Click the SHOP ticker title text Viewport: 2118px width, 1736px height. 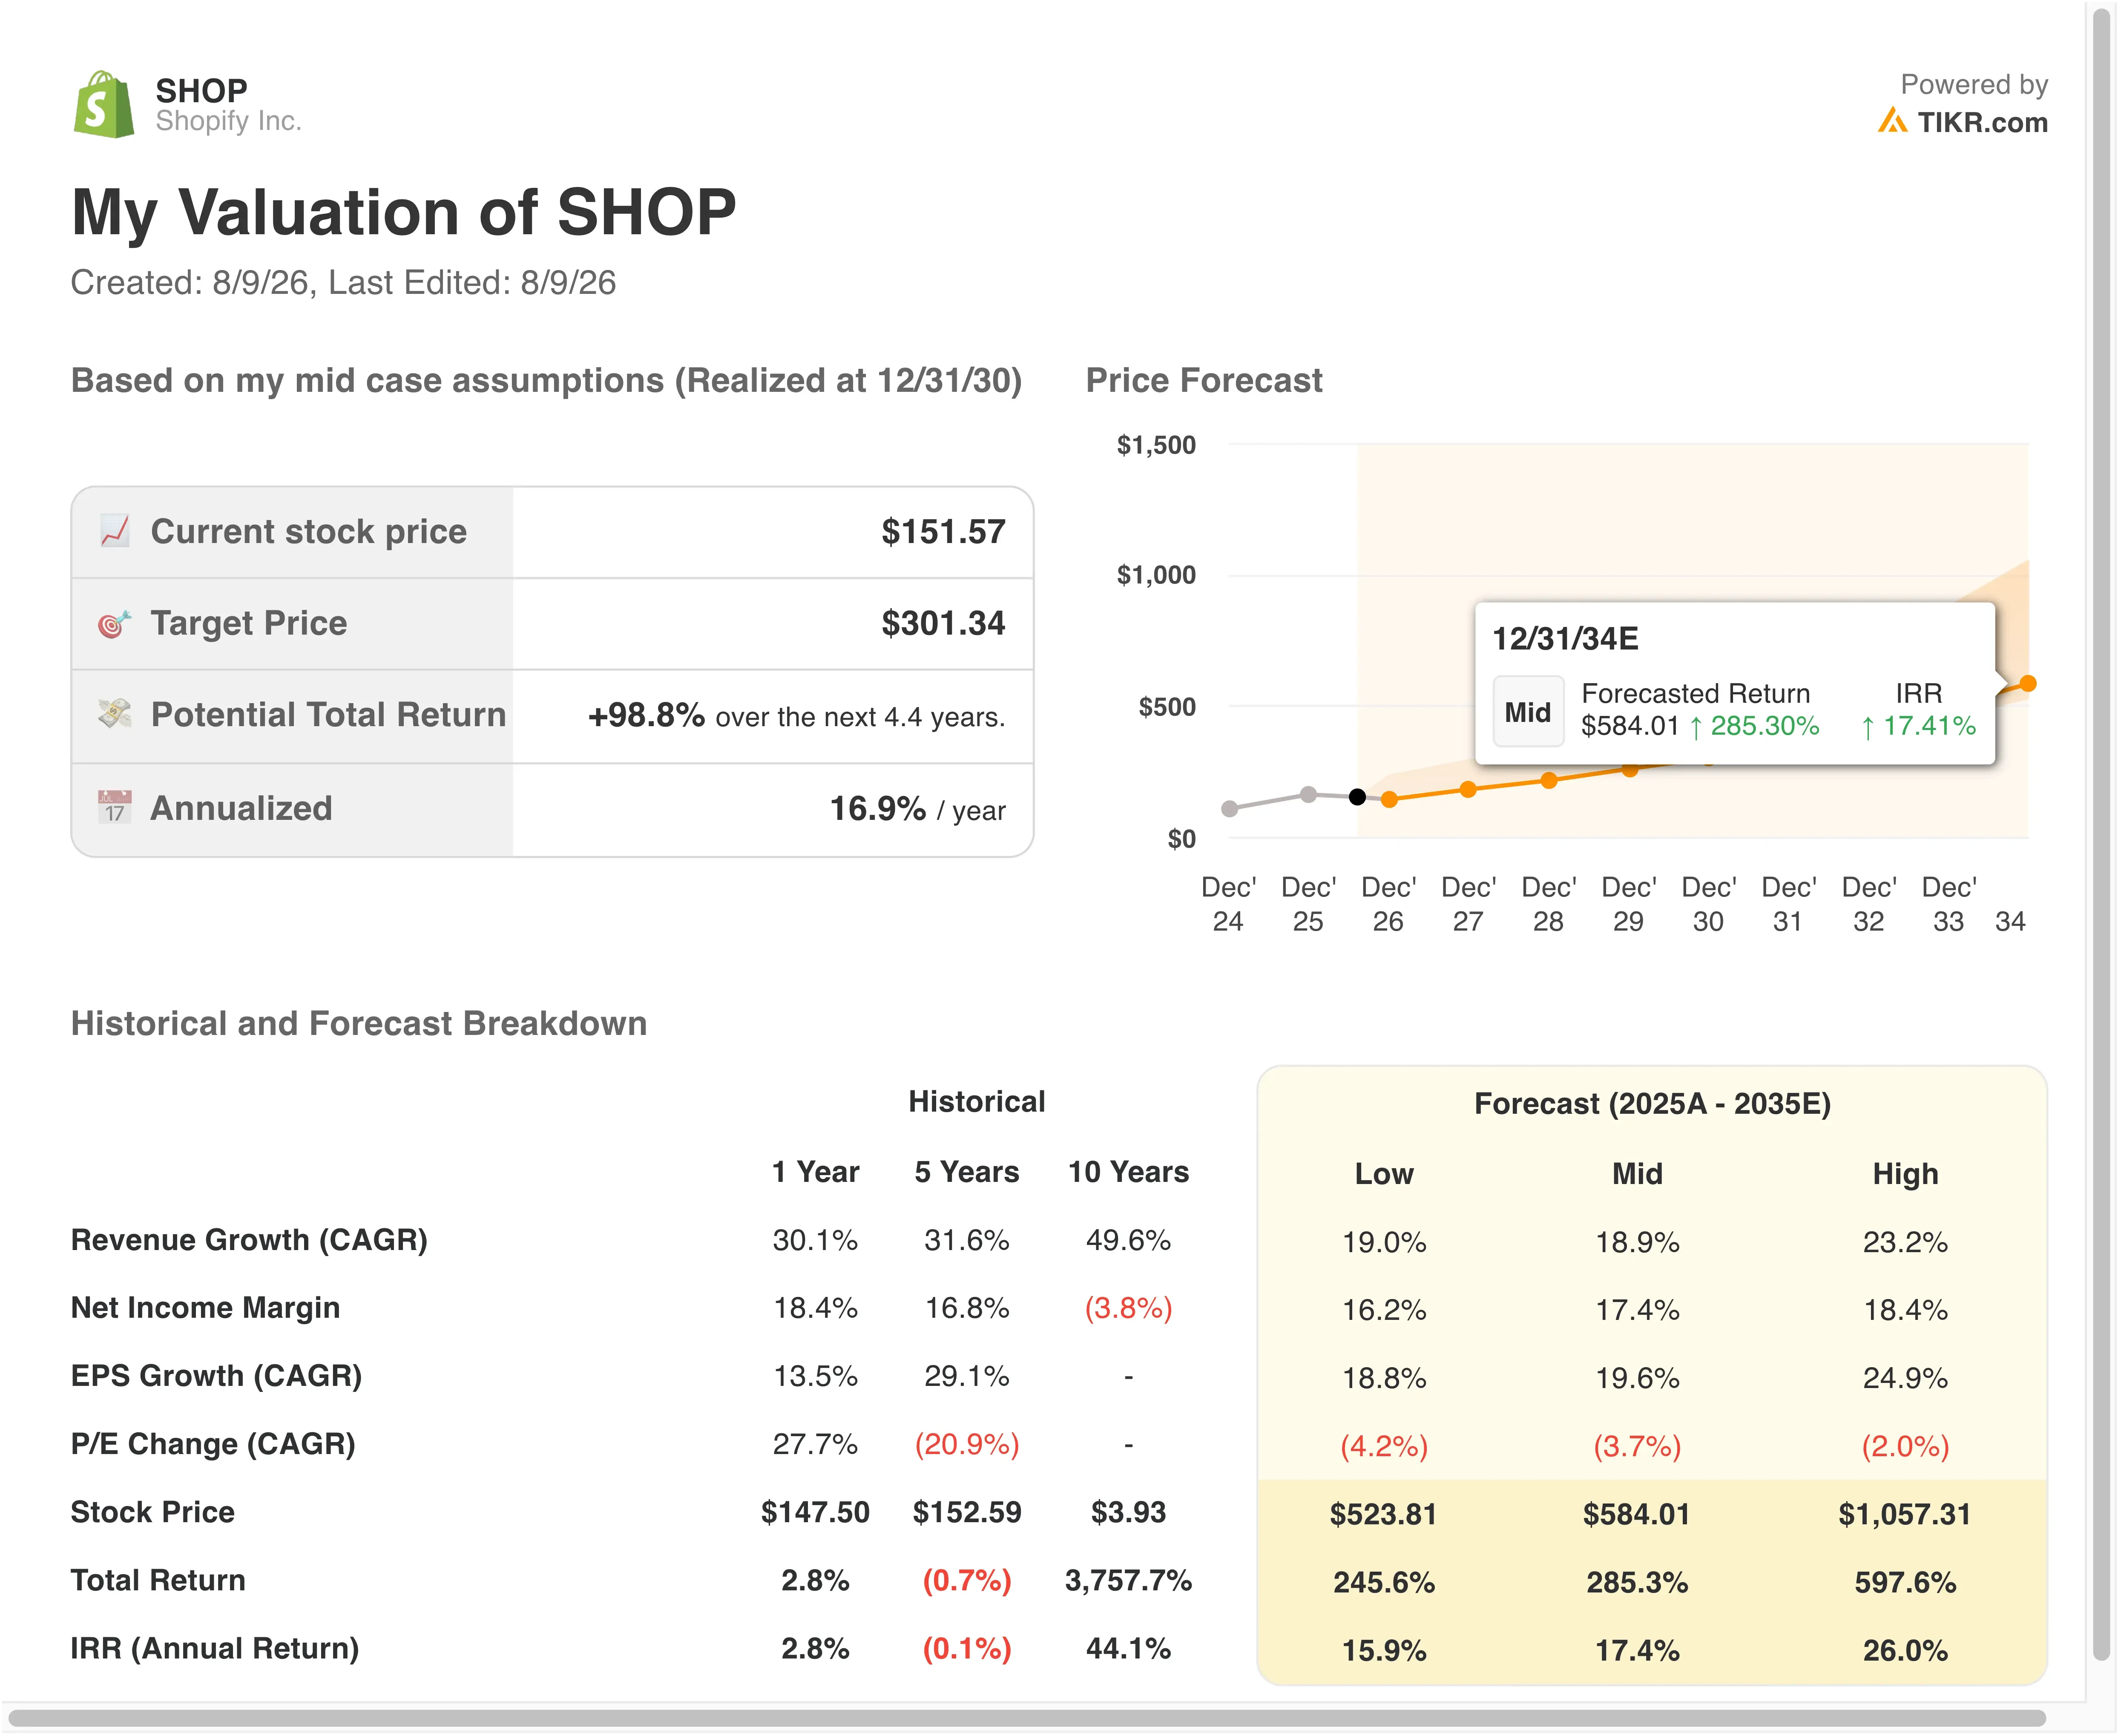point(201,90)
